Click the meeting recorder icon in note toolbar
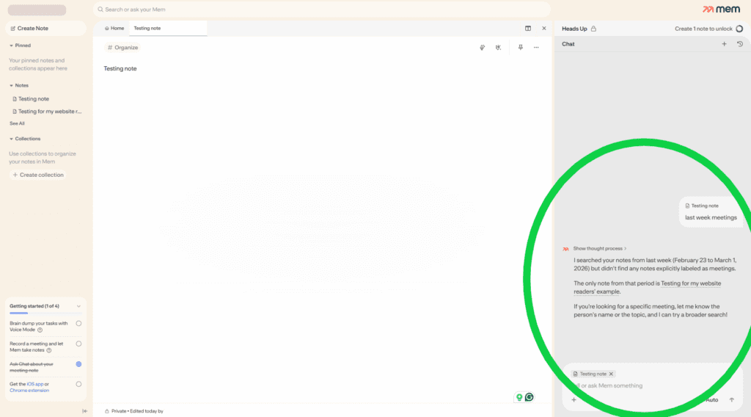This screenshot has height=417, width=751. tap(498, 48)
